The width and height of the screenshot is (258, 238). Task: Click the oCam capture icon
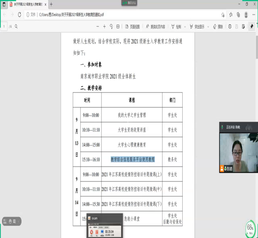pyautogui.click(x=102, y=233)
